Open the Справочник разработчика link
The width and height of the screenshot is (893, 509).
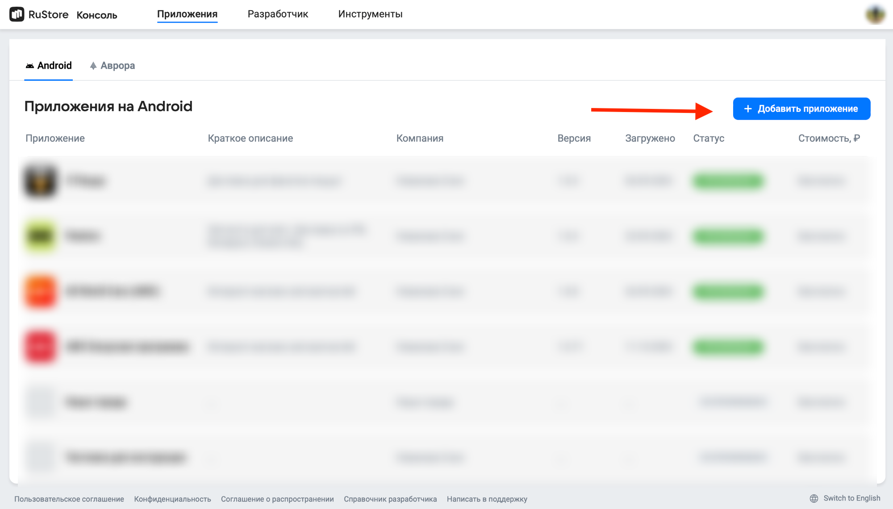pos(390,499)
